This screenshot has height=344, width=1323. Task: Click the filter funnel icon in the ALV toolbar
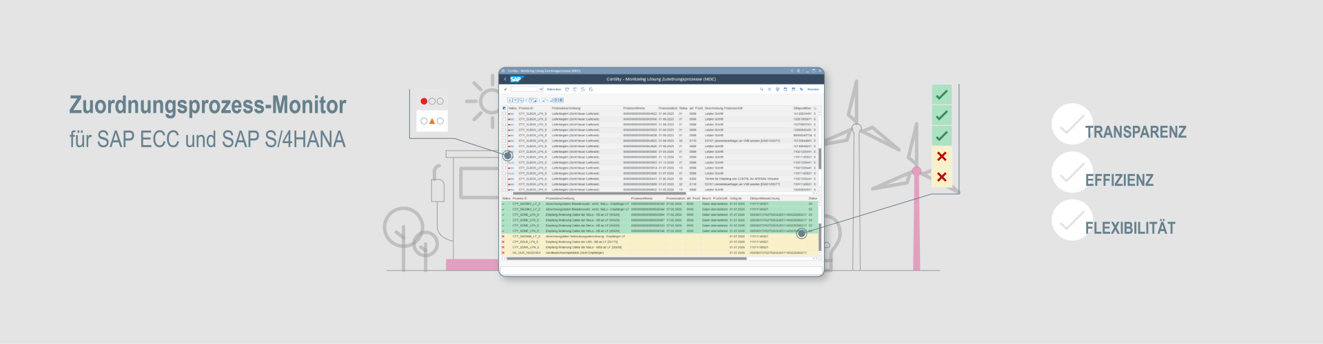point(531,100)
